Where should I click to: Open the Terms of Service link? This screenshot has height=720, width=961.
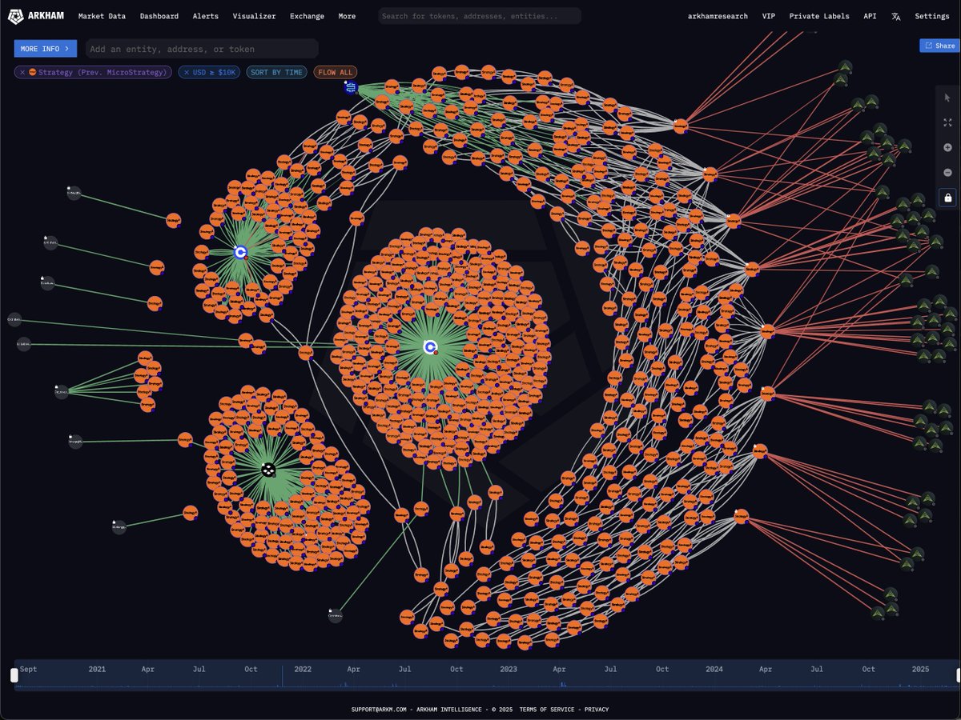coord(547,710)
